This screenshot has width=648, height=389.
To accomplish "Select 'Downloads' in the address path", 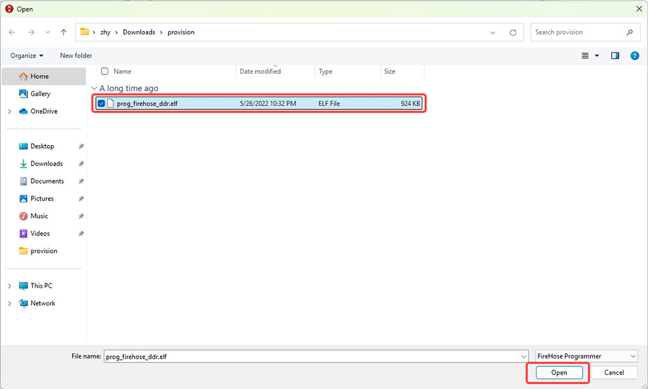I will click(x=139, y=32).
